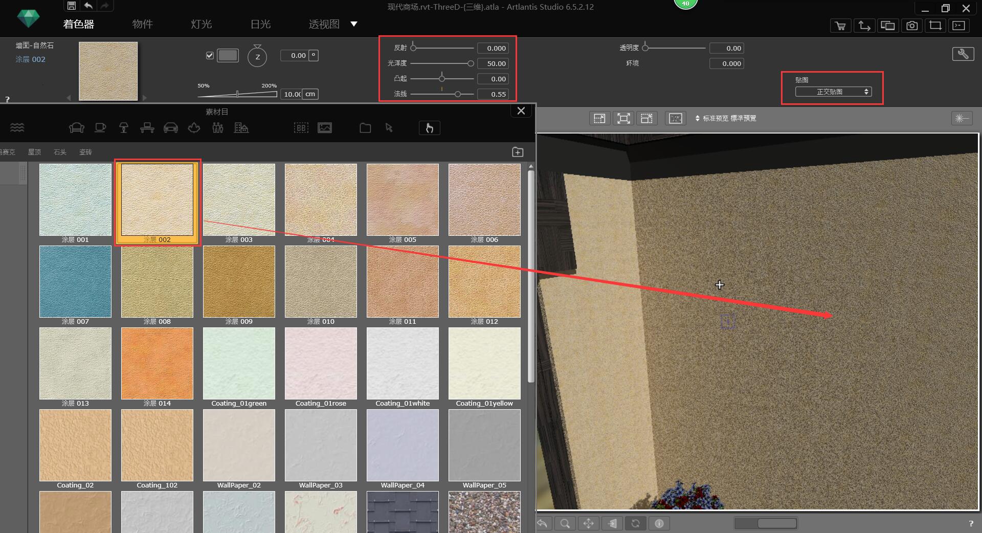Click the crop region icon in top toolbar
This screenshot has width=982, height=533.
tap(935, 26)
